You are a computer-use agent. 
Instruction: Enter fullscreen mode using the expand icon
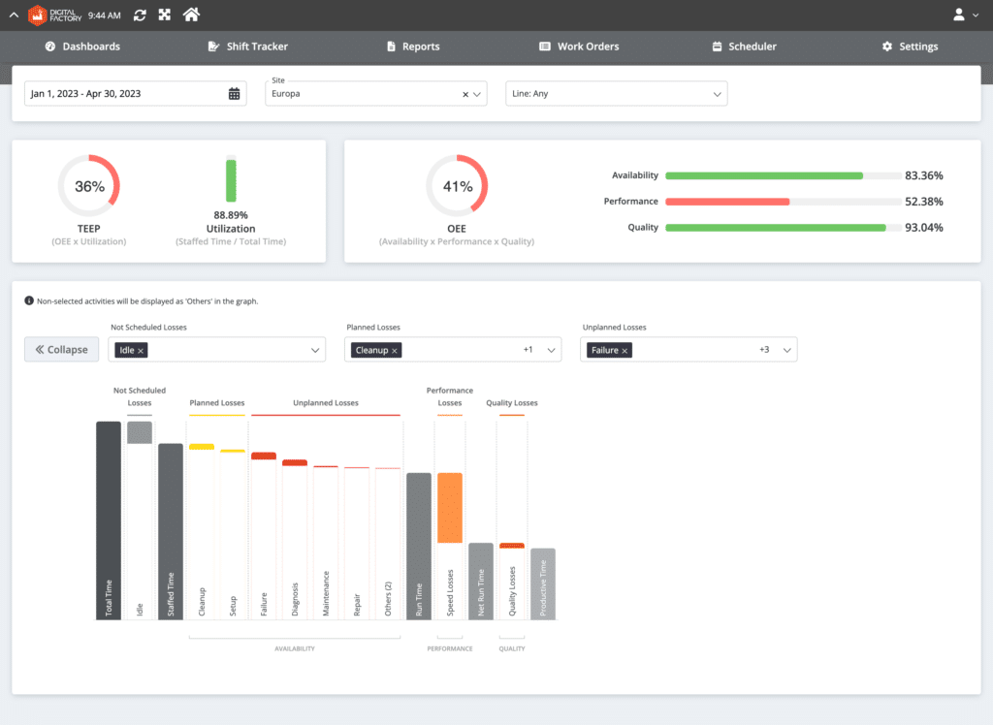pyautogui.click(x=164, y=15)
